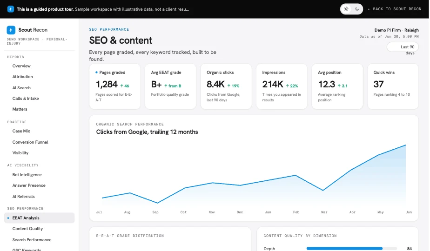This screenshot has width=430, height=251.
Task: Go to AI Search in the sidebar
Action: tap(21, 88)
